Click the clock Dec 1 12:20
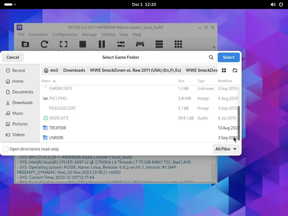This screenshot has width=288, height=216. 144,4
